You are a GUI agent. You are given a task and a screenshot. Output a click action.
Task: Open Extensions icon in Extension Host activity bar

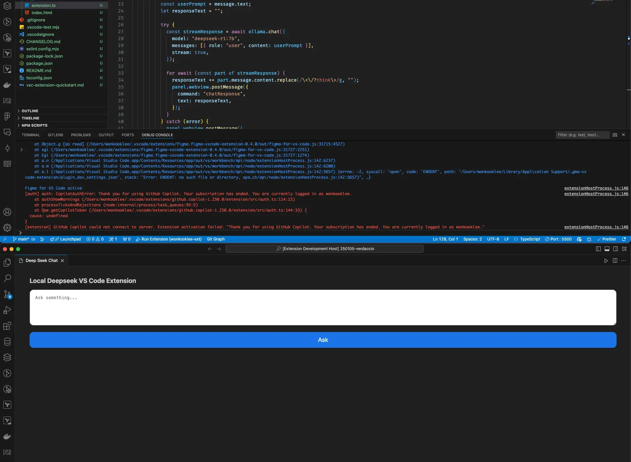[x=7, y=326]
